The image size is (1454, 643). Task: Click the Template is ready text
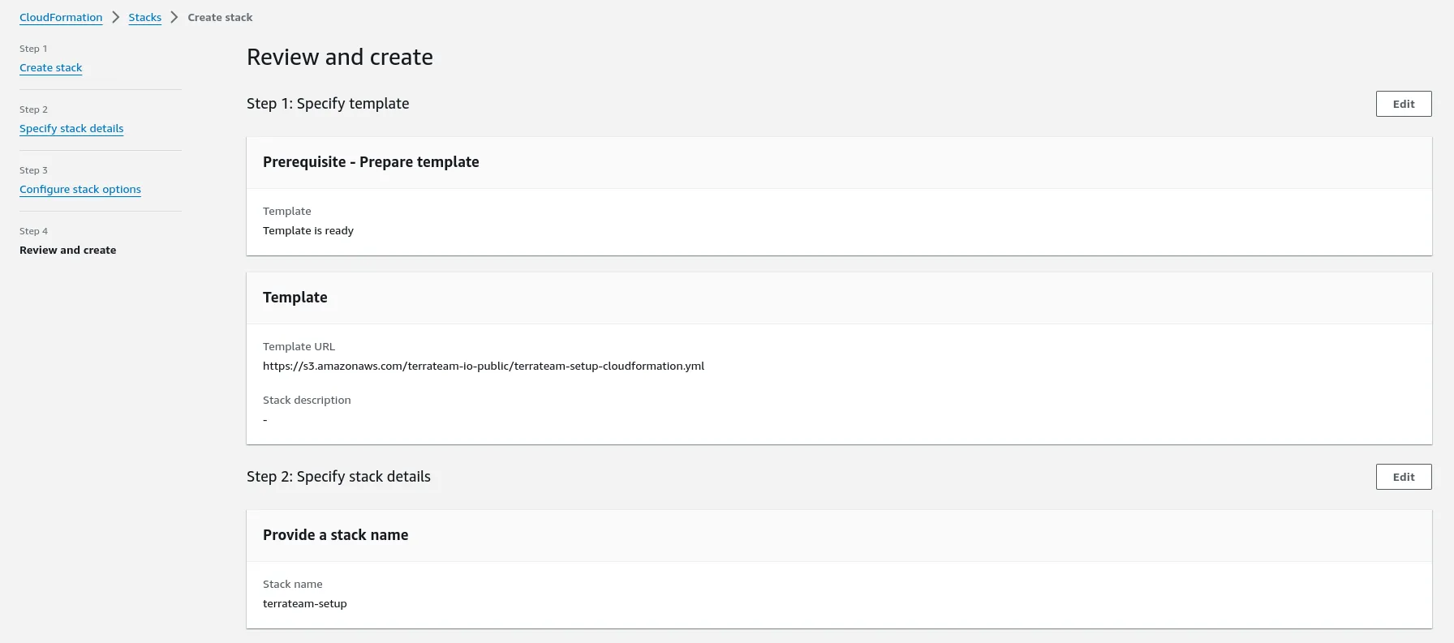coord(308,230)
